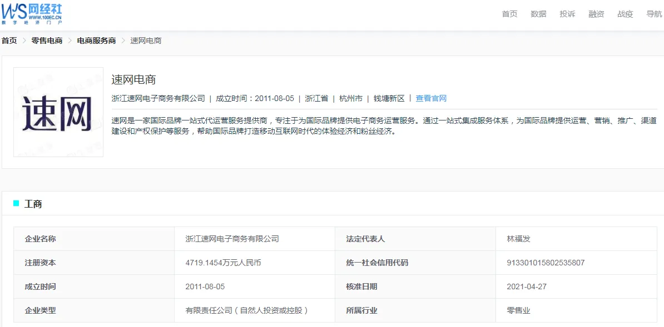The height and width of the screenshot is (327, 664).
Task: Open the 数据 nav menu item
Action: tap(538, 14)
